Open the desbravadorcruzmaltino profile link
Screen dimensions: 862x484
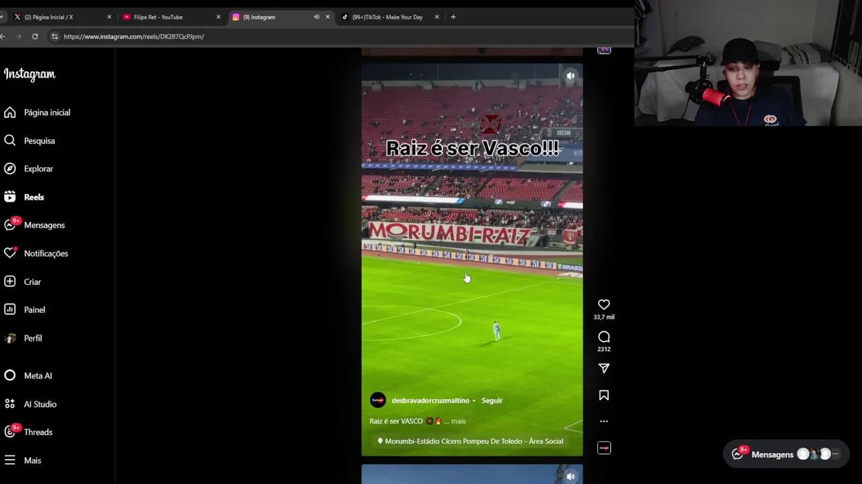point(430,401)
